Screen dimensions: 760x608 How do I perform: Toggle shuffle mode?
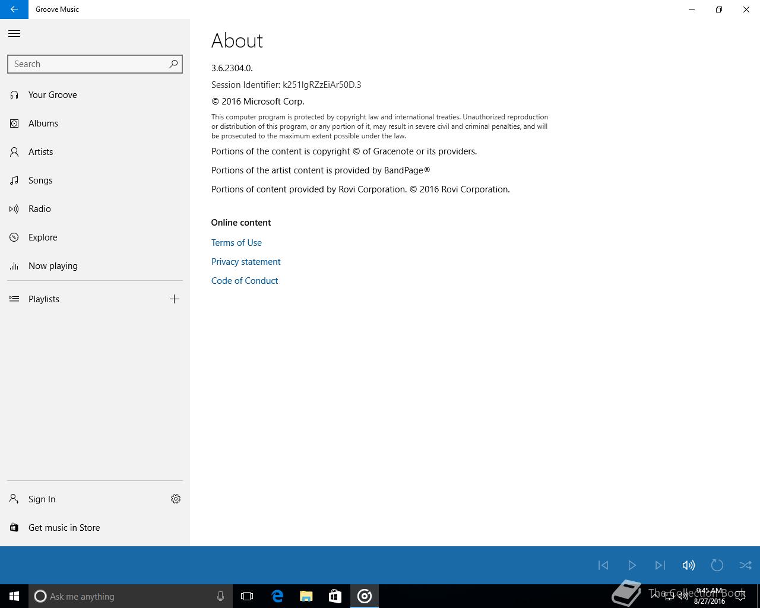(x=746, y=565)
